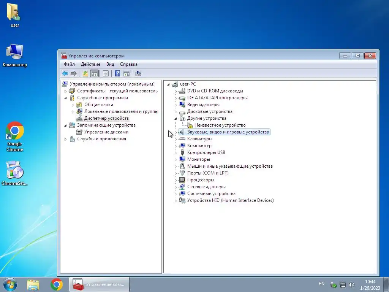Expand DVD и CD-ROM дисководы category
389x292 pixels.
[x=176, y=91]
